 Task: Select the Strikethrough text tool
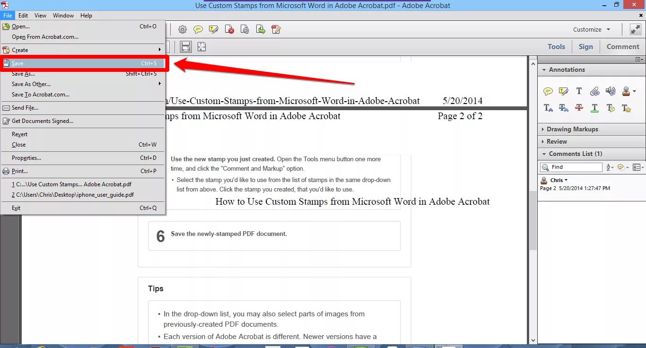579,108
